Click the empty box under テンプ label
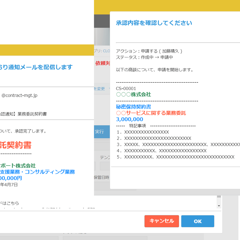 105,166
